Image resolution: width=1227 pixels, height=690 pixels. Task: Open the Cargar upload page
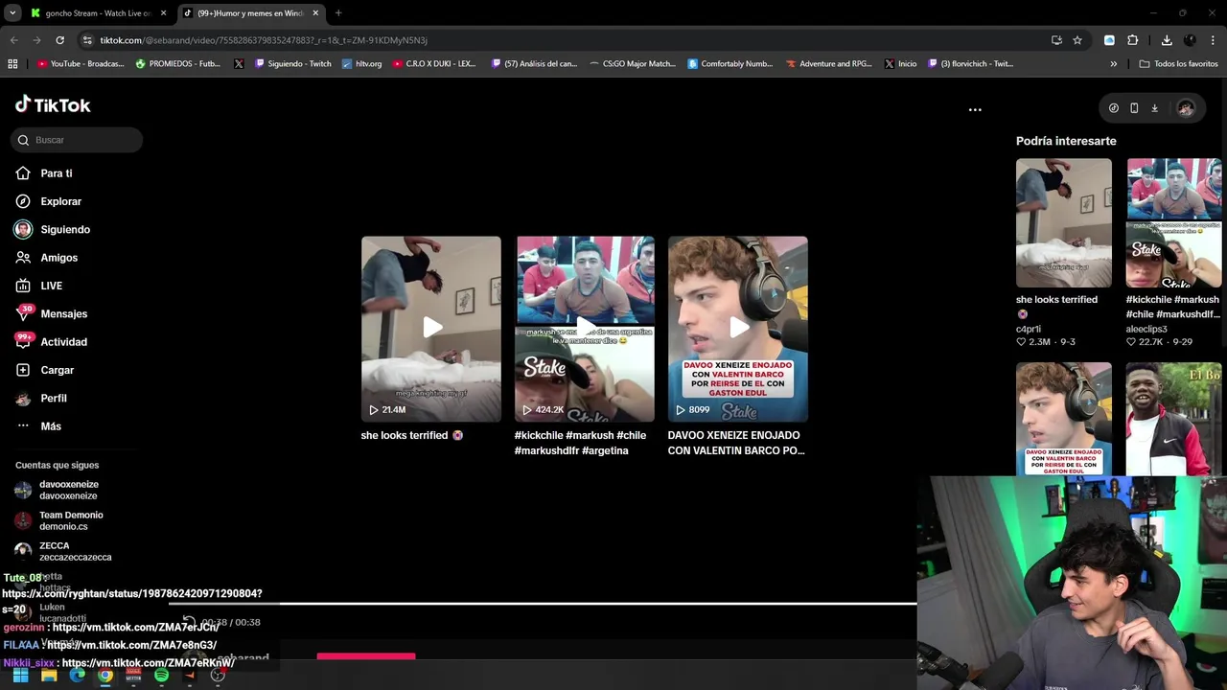point(57,370)
